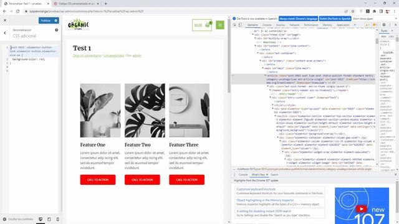
Task: Open the shopping cart $0.00 button
Action: pyautogui.click(x=202, y=25)
